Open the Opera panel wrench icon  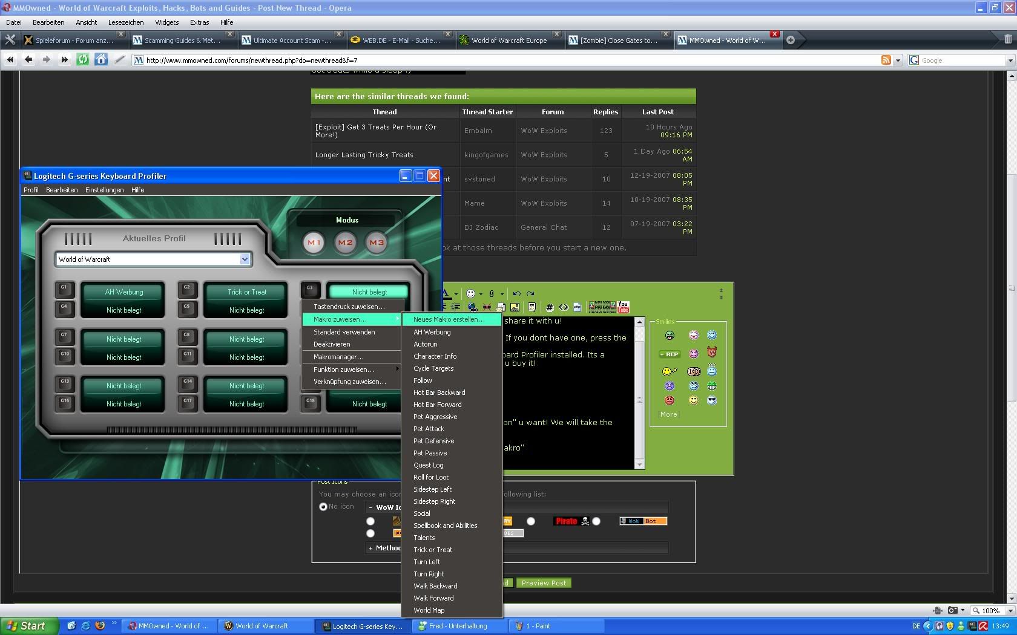10,40
